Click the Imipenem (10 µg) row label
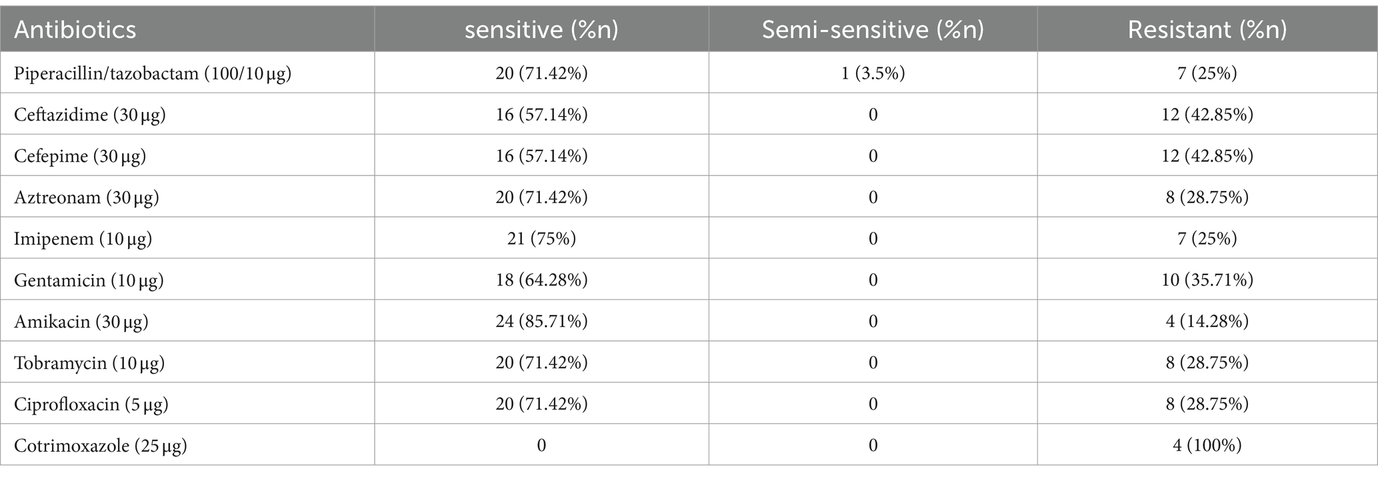This screenshot has height=477, width=1378. point(83,238)
